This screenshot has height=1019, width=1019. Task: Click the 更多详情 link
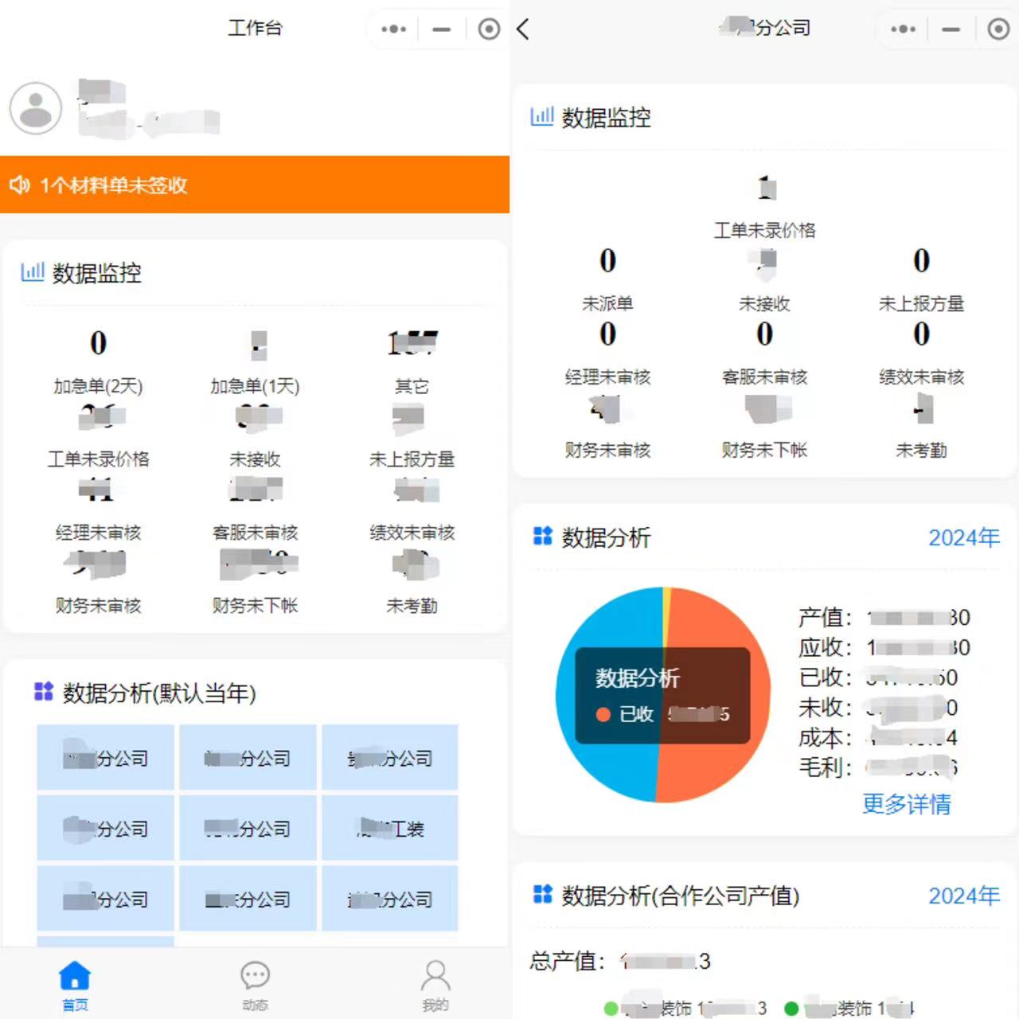click(x=906, y=804)
